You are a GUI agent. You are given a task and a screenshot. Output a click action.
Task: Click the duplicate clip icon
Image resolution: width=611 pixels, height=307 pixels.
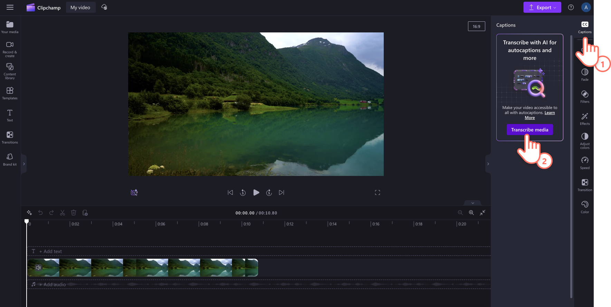[x=85, y=212]
